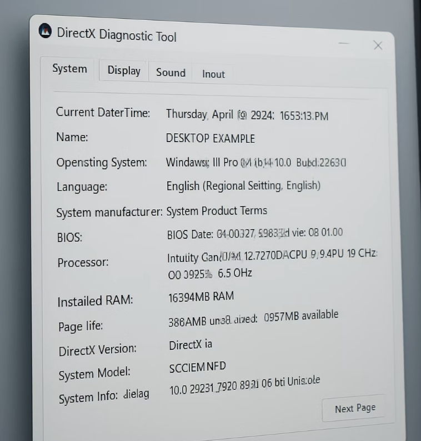Click the processor value starting 'Intutity'
Viewport: 421px width, 441px height.
point(272,255)
